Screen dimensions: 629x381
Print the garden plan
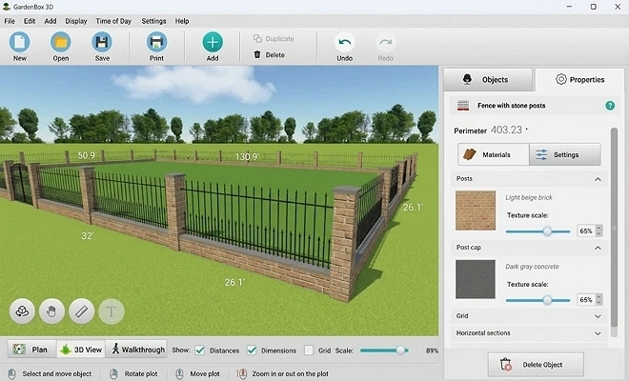tap(156, 42)
